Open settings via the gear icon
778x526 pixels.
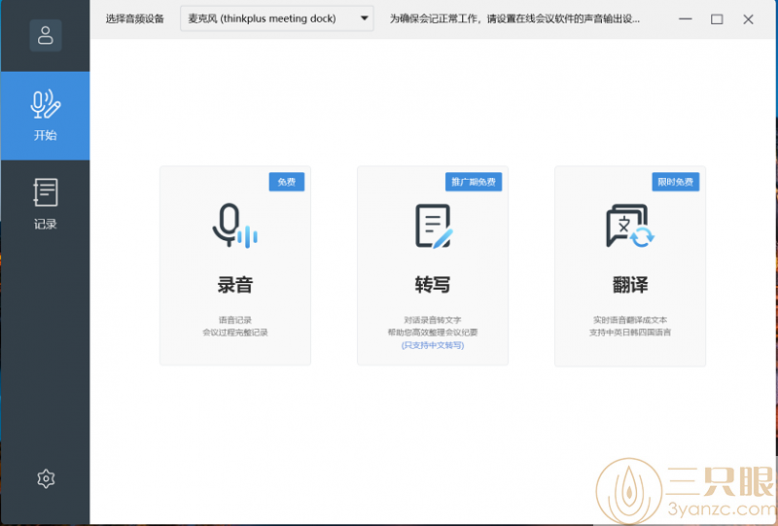click(46, 479)
